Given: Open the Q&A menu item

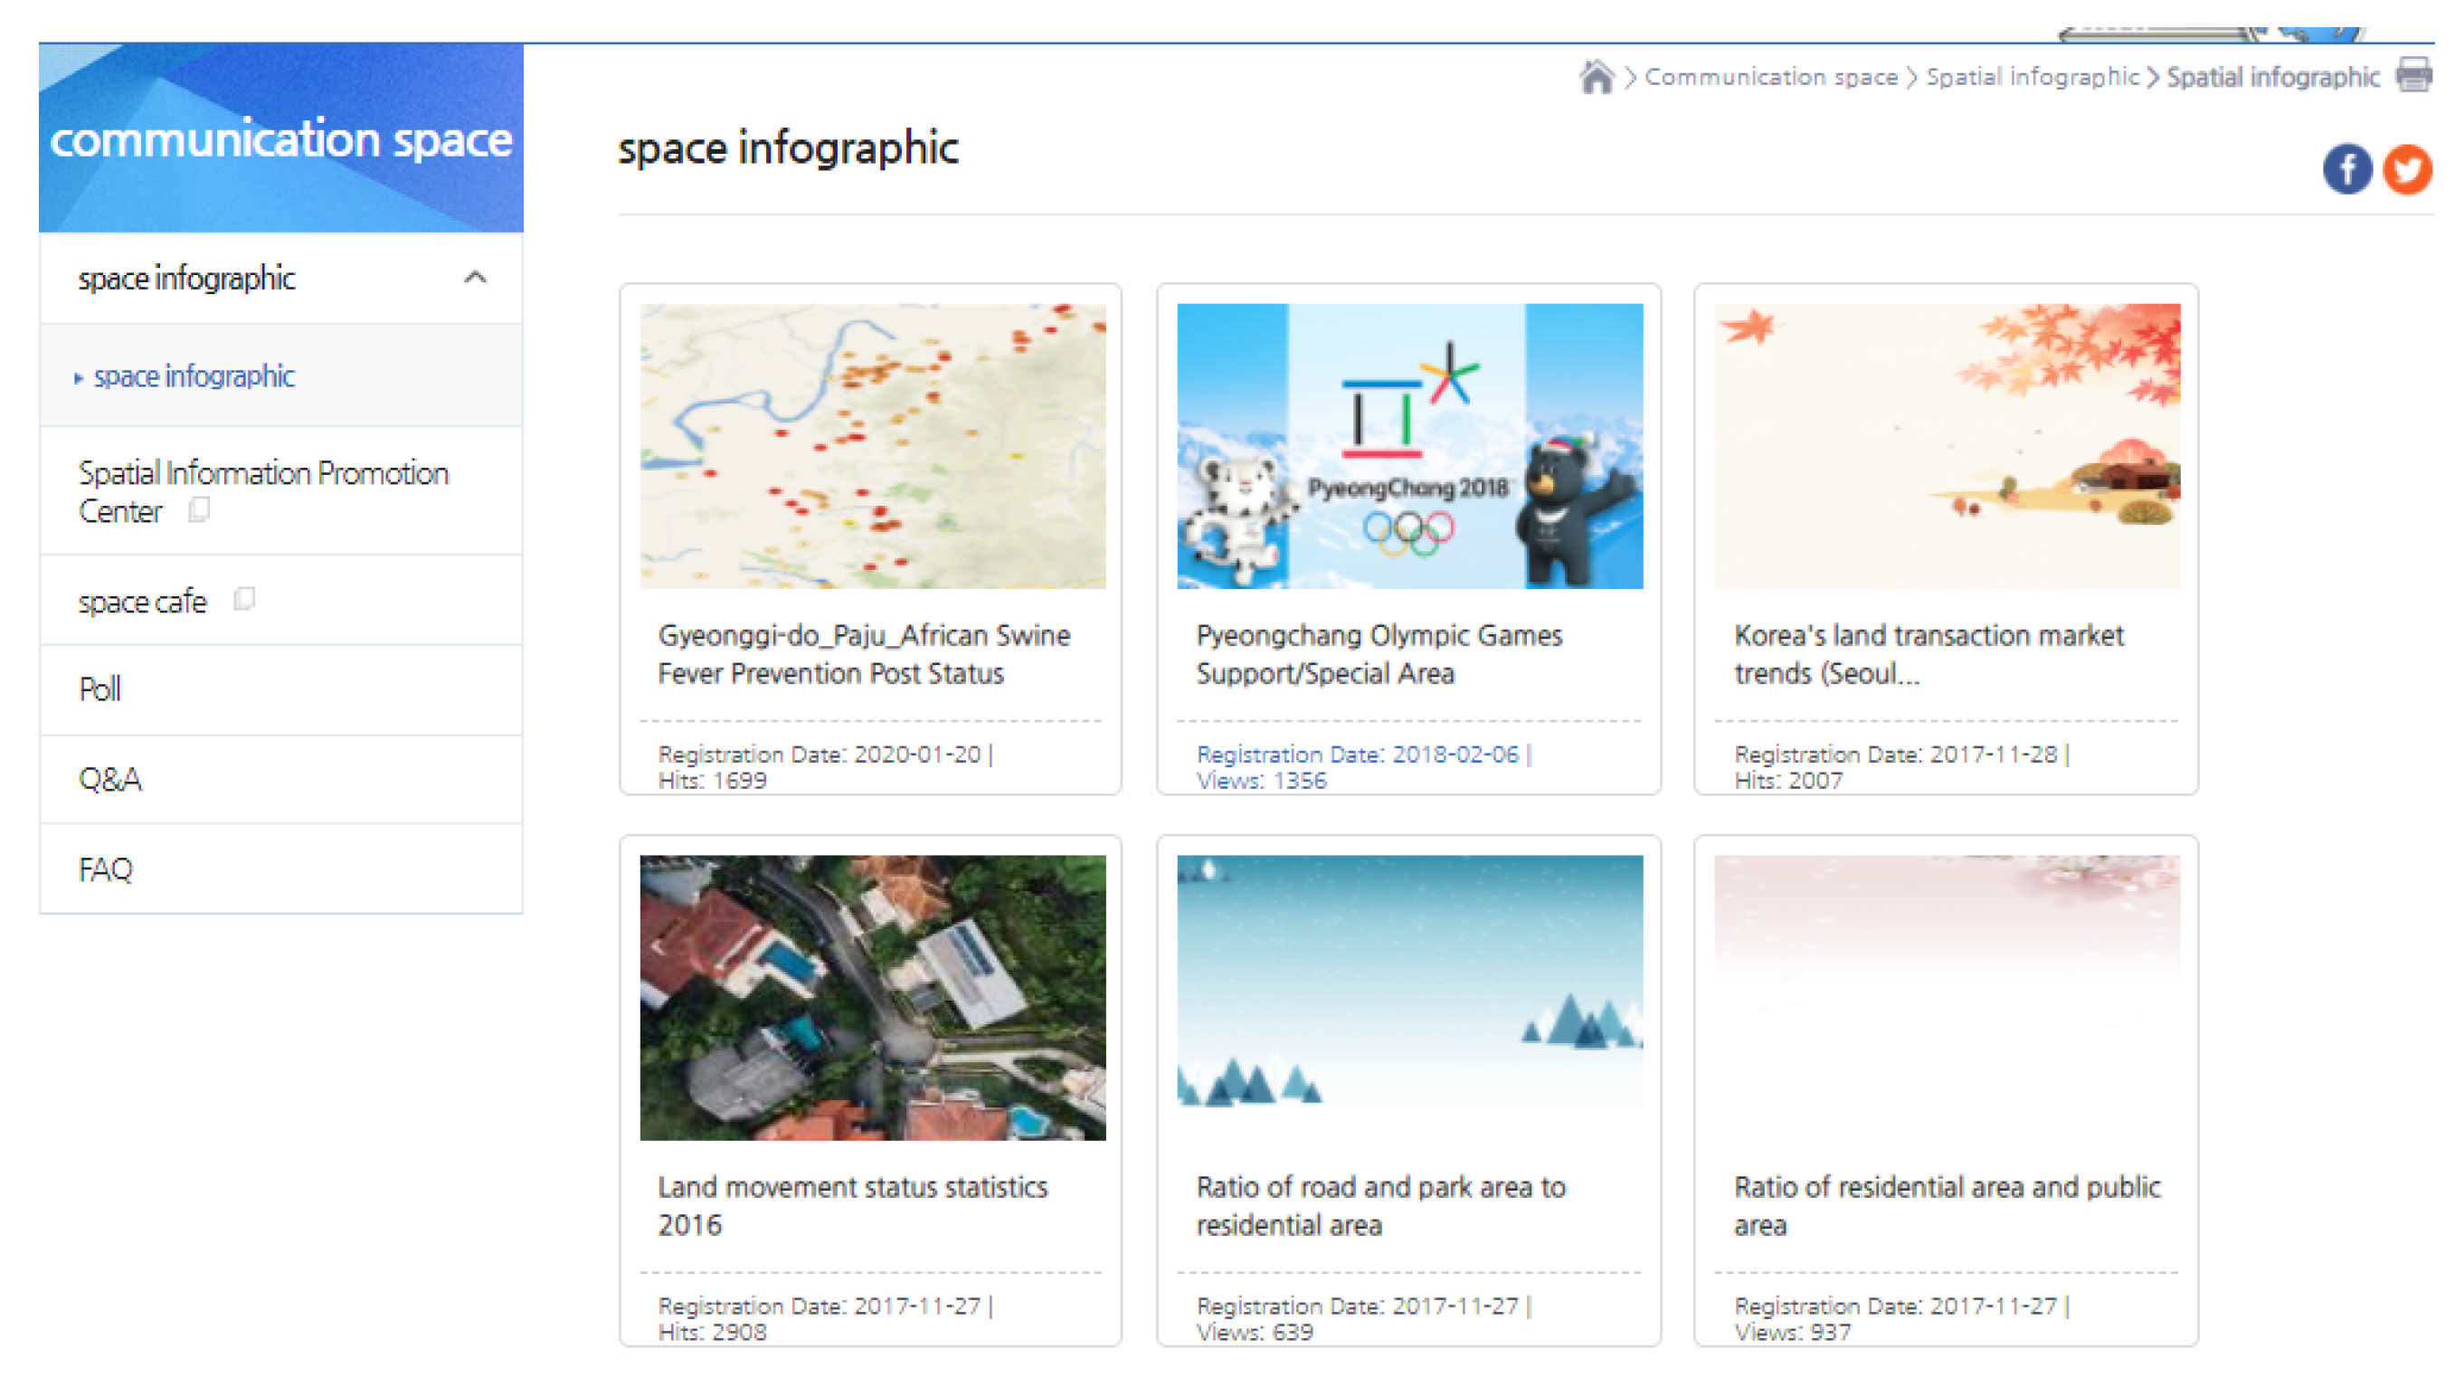Looking at the screenshot, I should pos(110,779).
